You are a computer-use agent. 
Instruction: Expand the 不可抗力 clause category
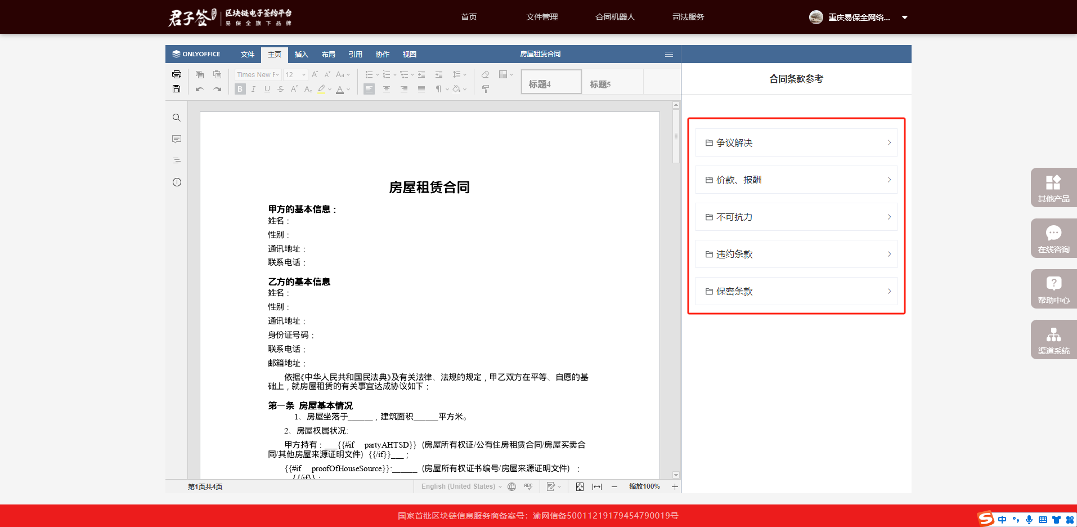[x=796, y=217]
